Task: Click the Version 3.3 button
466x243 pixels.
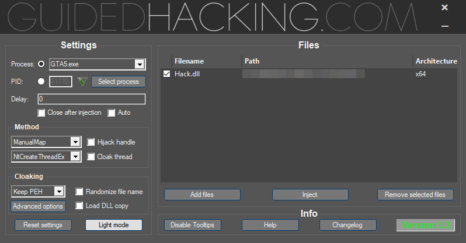Action: (x=426, y=225)
